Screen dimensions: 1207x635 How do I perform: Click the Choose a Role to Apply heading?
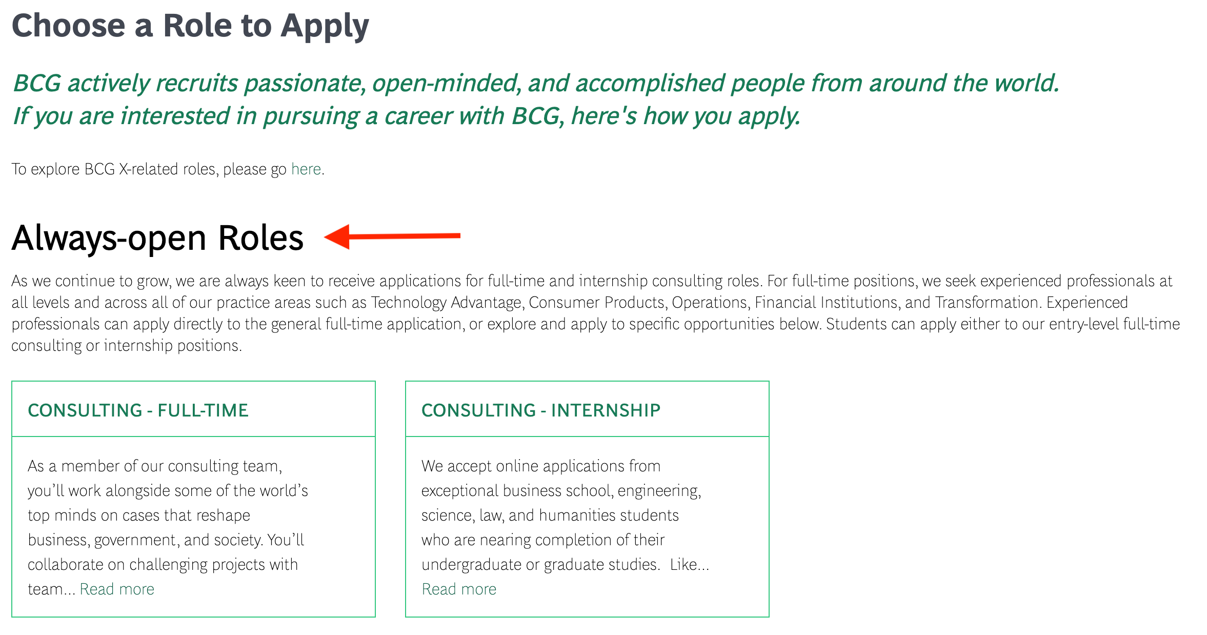(x=190, y=26)
